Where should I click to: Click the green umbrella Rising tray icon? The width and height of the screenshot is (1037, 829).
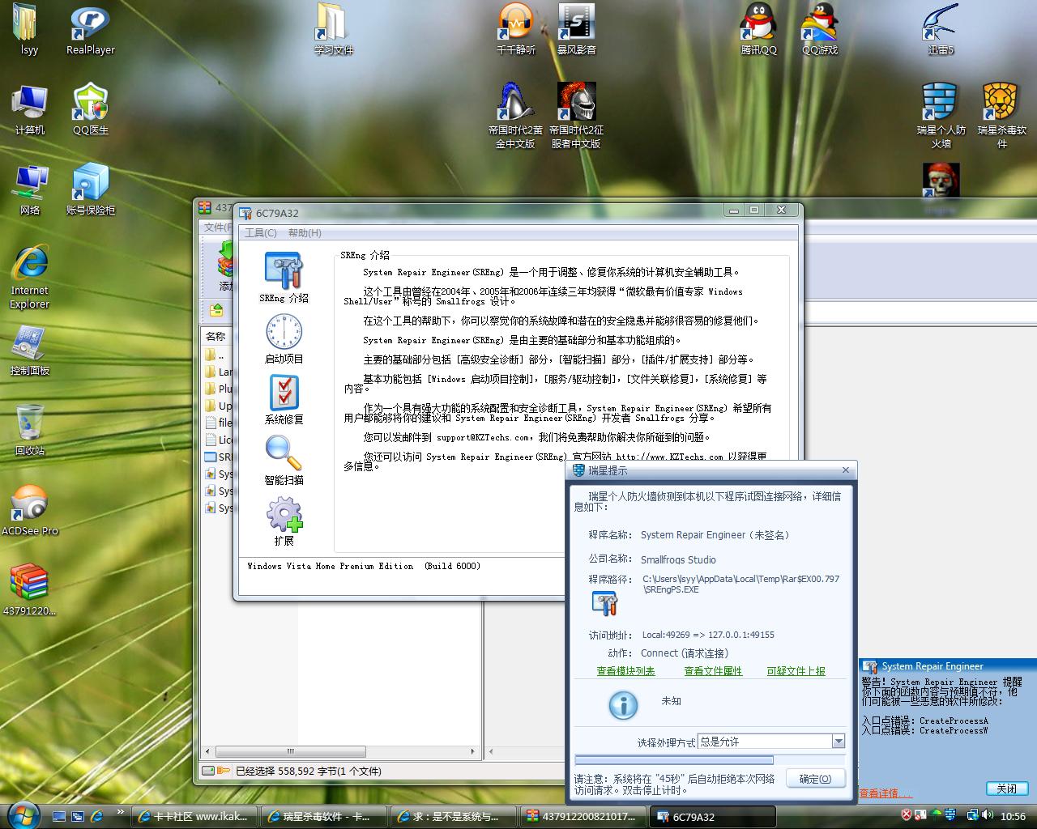coord(937,815)
